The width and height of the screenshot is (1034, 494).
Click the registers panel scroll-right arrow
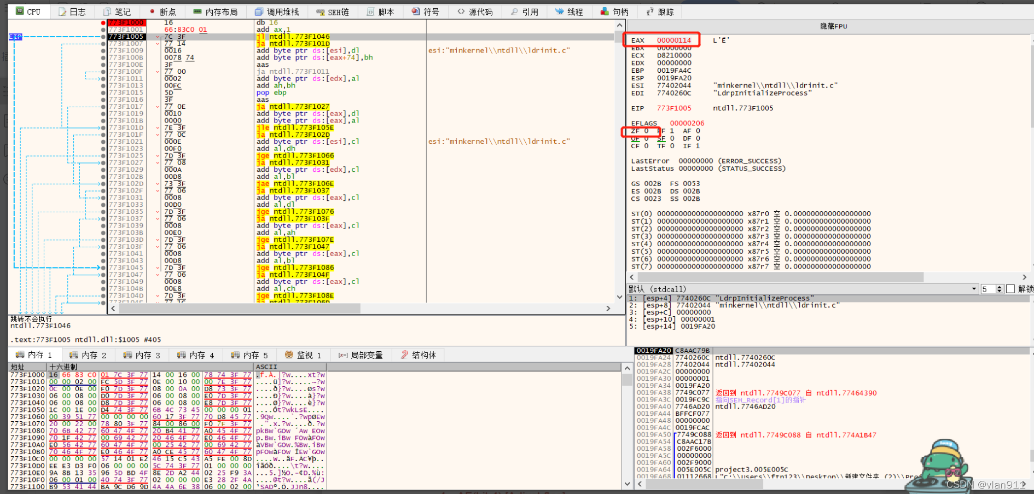tap(1024, 277)
